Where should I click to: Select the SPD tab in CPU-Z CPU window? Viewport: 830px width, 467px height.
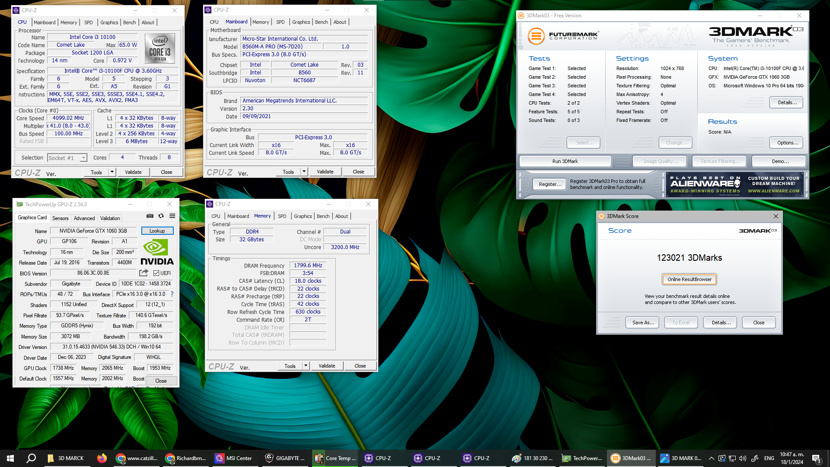tap(89, 22)
